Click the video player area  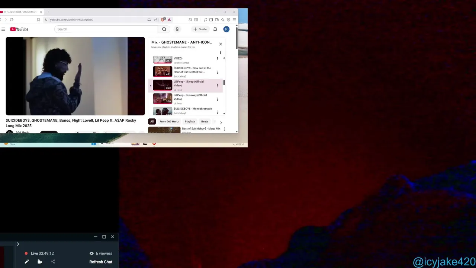click(x=75, y=76)
